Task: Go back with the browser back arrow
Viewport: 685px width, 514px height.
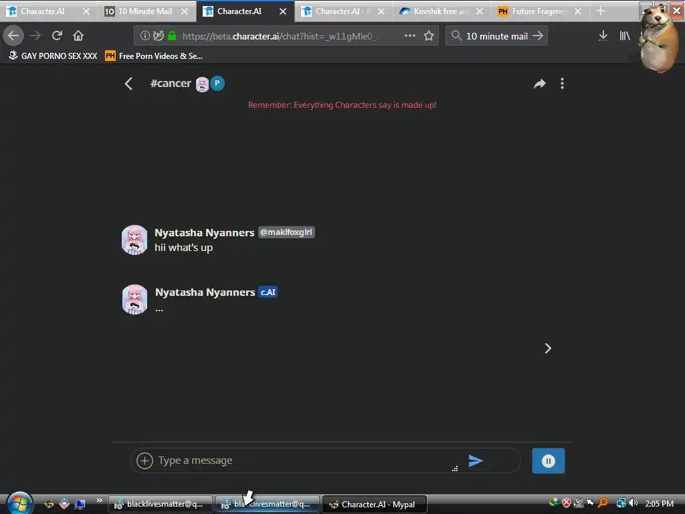Action: click(x=13, y=35)
